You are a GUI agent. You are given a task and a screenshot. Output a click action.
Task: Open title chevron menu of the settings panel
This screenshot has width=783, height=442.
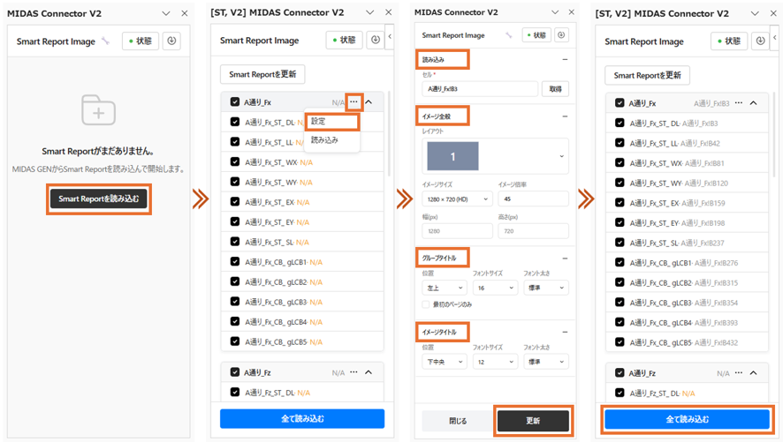555,12
